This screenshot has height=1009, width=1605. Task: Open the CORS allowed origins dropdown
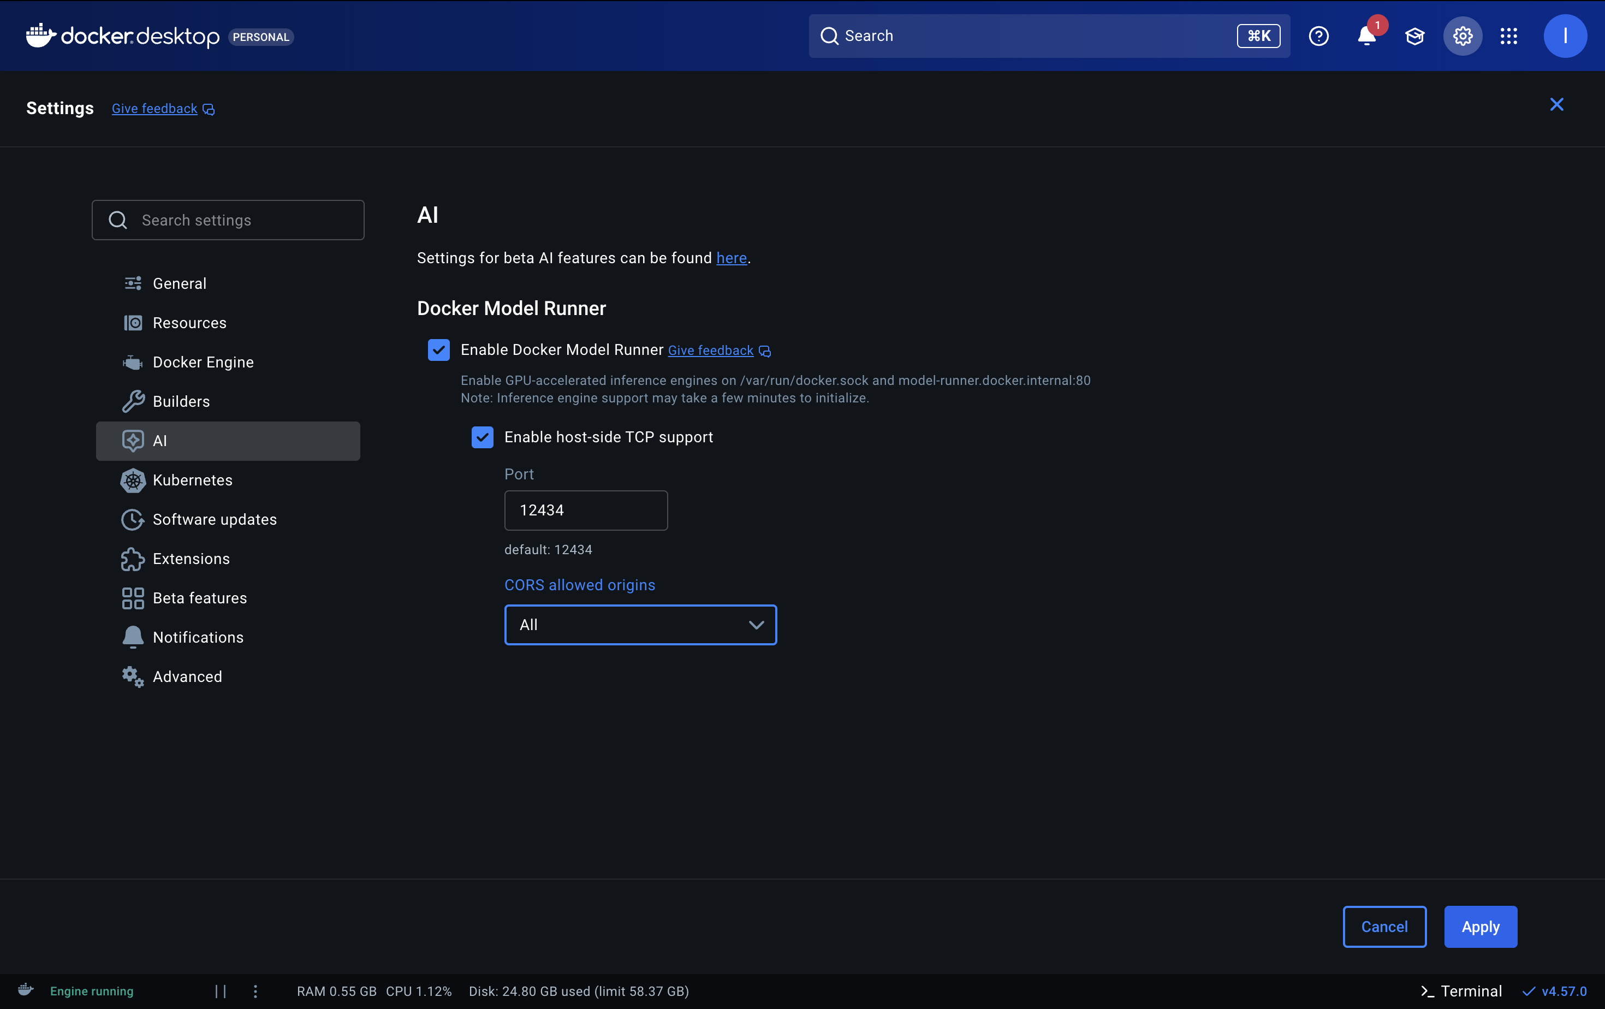point(640,625)
